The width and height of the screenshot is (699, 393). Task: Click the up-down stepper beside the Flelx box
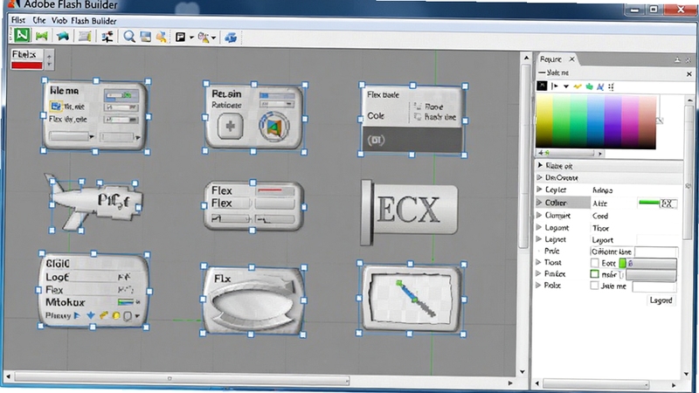pos(49,59)
